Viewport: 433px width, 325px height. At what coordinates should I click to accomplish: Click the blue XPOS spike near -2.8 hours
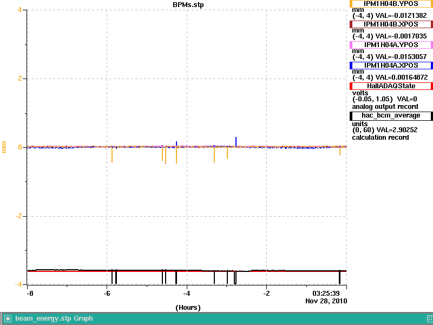[236, 142]
